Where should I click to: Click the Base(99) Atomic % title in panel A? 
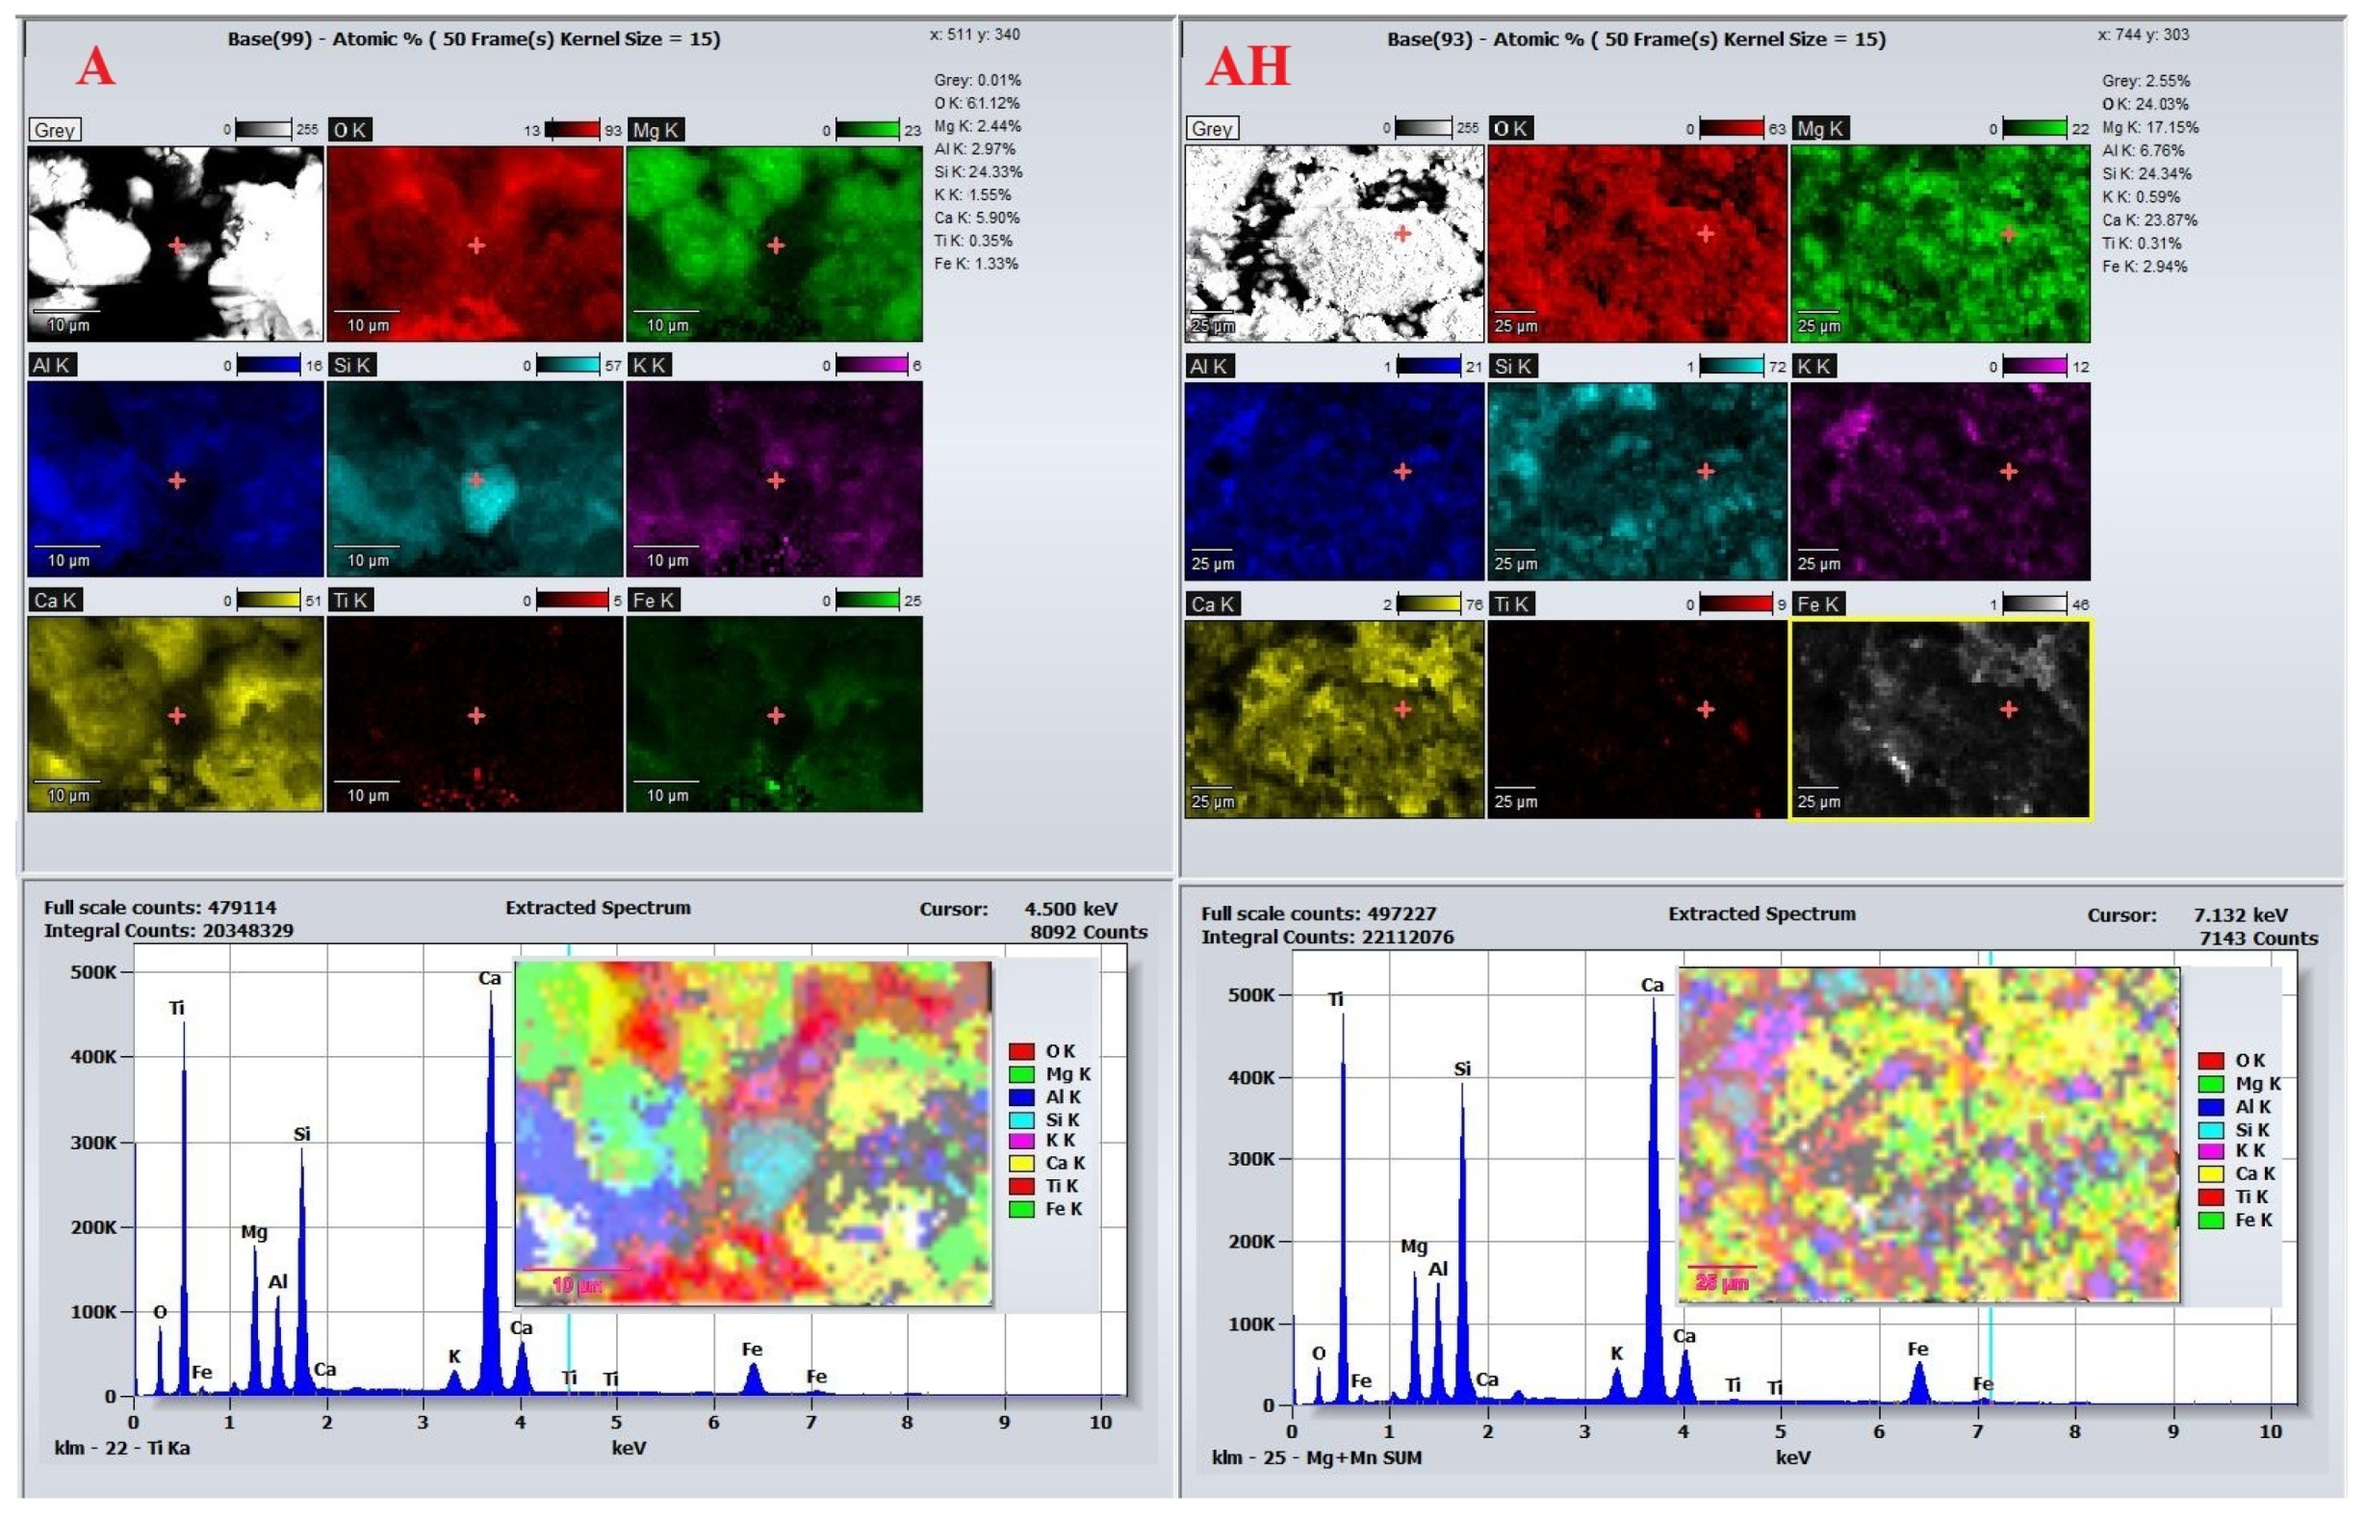tap(474, 39)
